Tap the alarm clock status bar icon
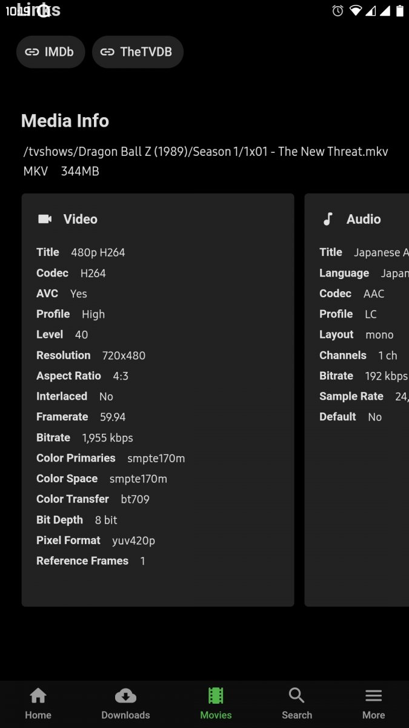 338,10
